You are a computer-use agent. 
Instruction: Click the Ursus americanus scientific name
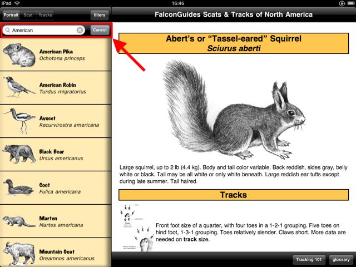pos(61,159)
